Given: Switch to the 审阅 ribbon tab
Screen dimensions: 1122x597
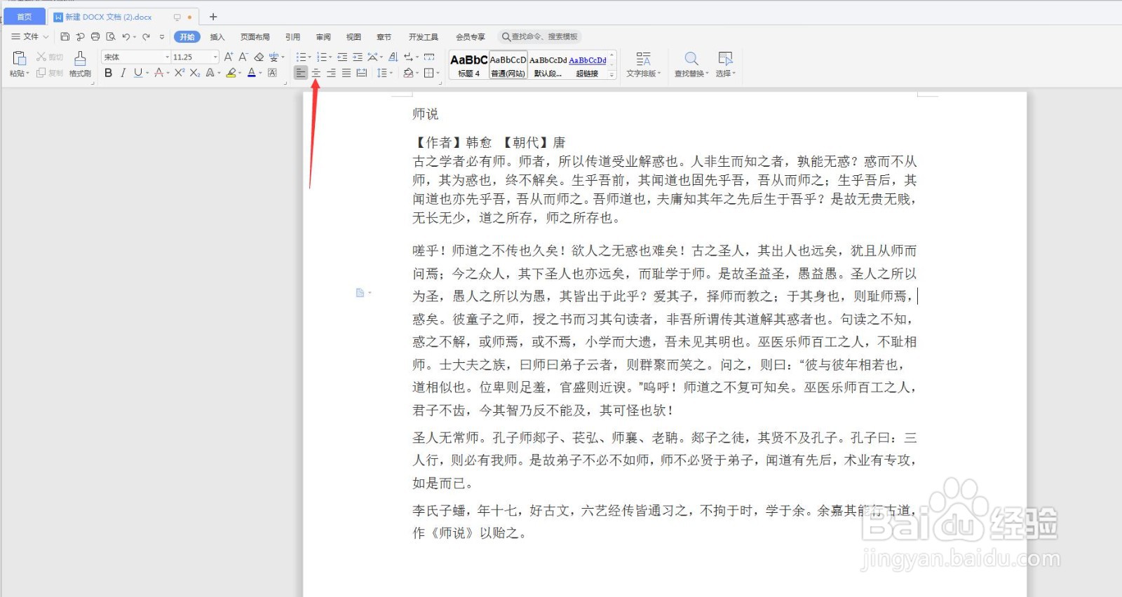Looking at the screenshot, I should [323, 37].
